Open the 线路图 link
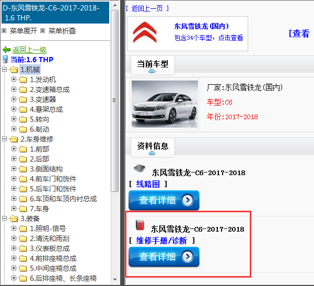 click(x=148, y=184)
